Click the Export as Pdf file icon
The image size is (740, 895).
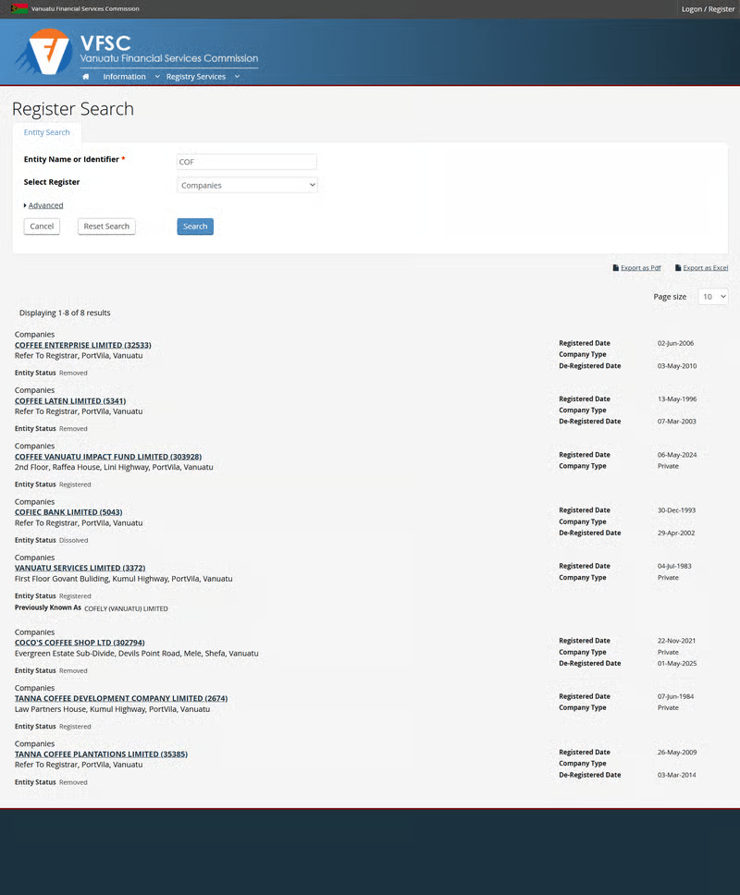pyautogui.click(x=616, y=268)
